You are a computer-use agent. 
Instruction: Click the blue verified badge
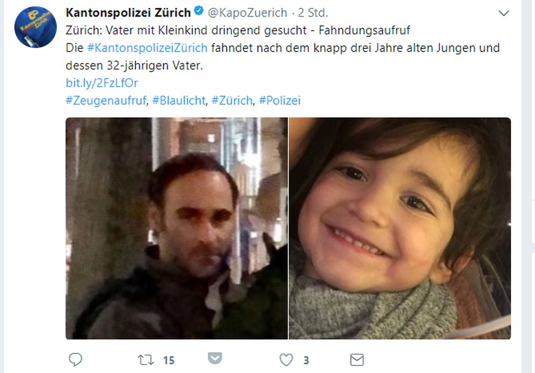(x=199, y=11)
